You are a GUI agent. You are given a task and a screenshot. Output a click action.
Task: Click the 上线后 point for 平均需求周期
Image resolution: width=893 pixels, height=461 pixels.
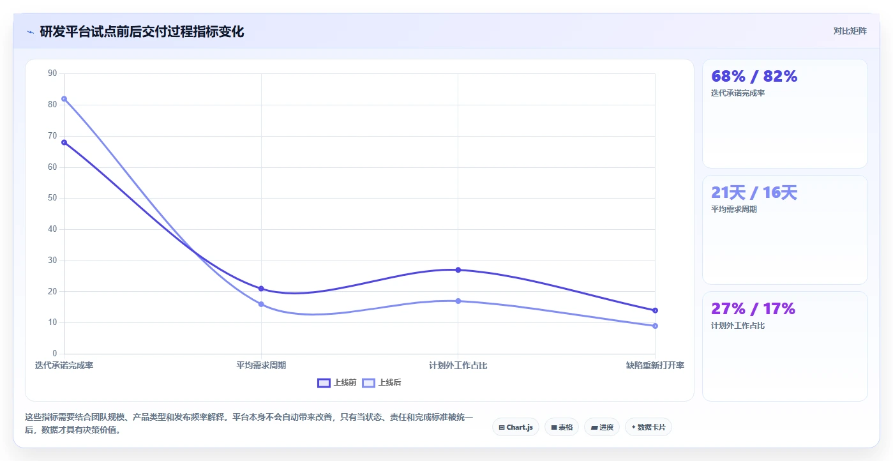pos(261,304)
